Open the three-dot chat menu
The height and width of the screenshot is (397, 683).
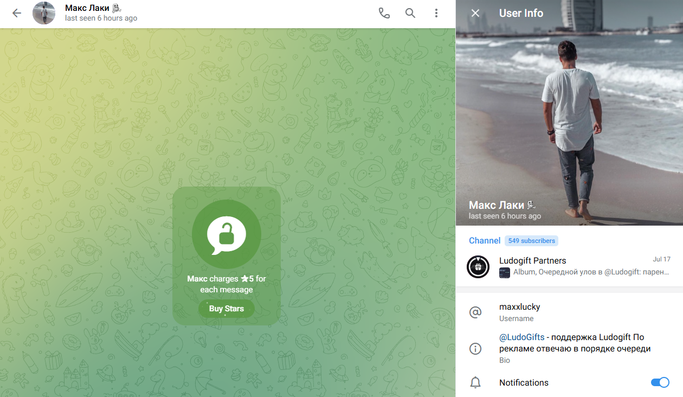point(436,12)
